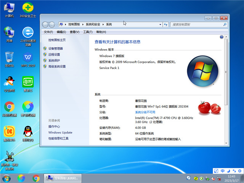This screenshot has width=244, height=183.
Task: Click the disconnected network tray icon
Action: pos(219,179)
